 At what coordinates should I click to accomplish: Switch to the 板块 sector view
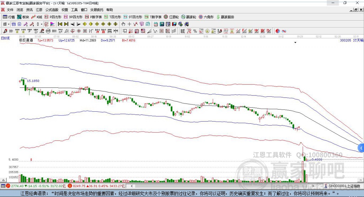(x=23, y=17)
